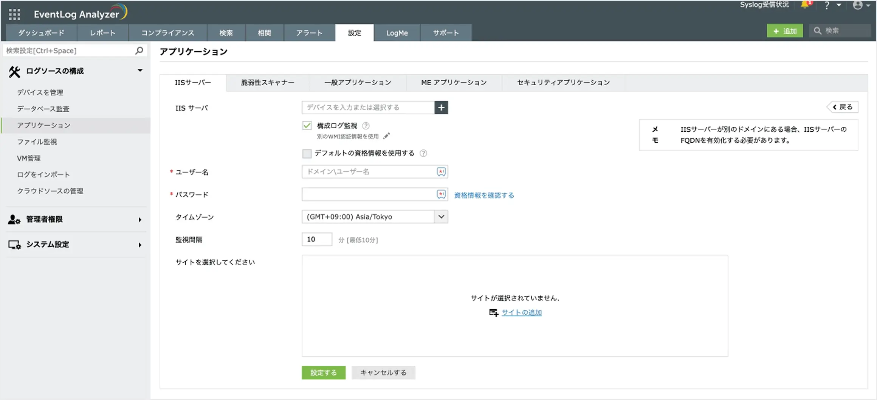Click the admin user icon beside 管理者権限
877x400 pixels.
pyautogui.click(x=14, y=219)
